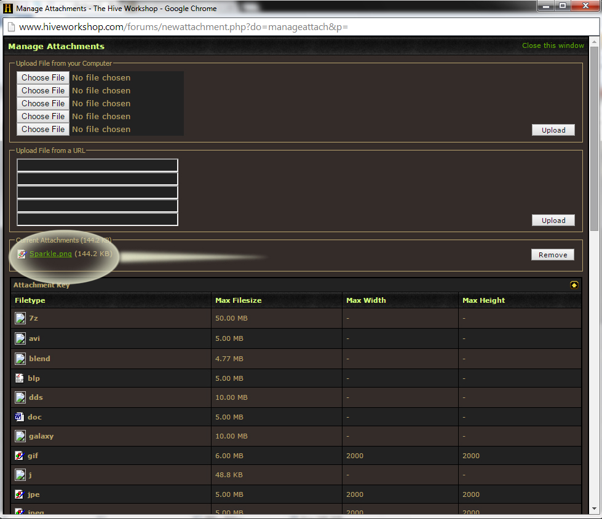
Task: Click the gif row Max Width 2000
Action: click(355, 456)
